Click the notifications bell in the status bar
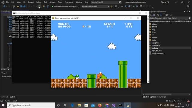192x108 pixels. (188, 101)
